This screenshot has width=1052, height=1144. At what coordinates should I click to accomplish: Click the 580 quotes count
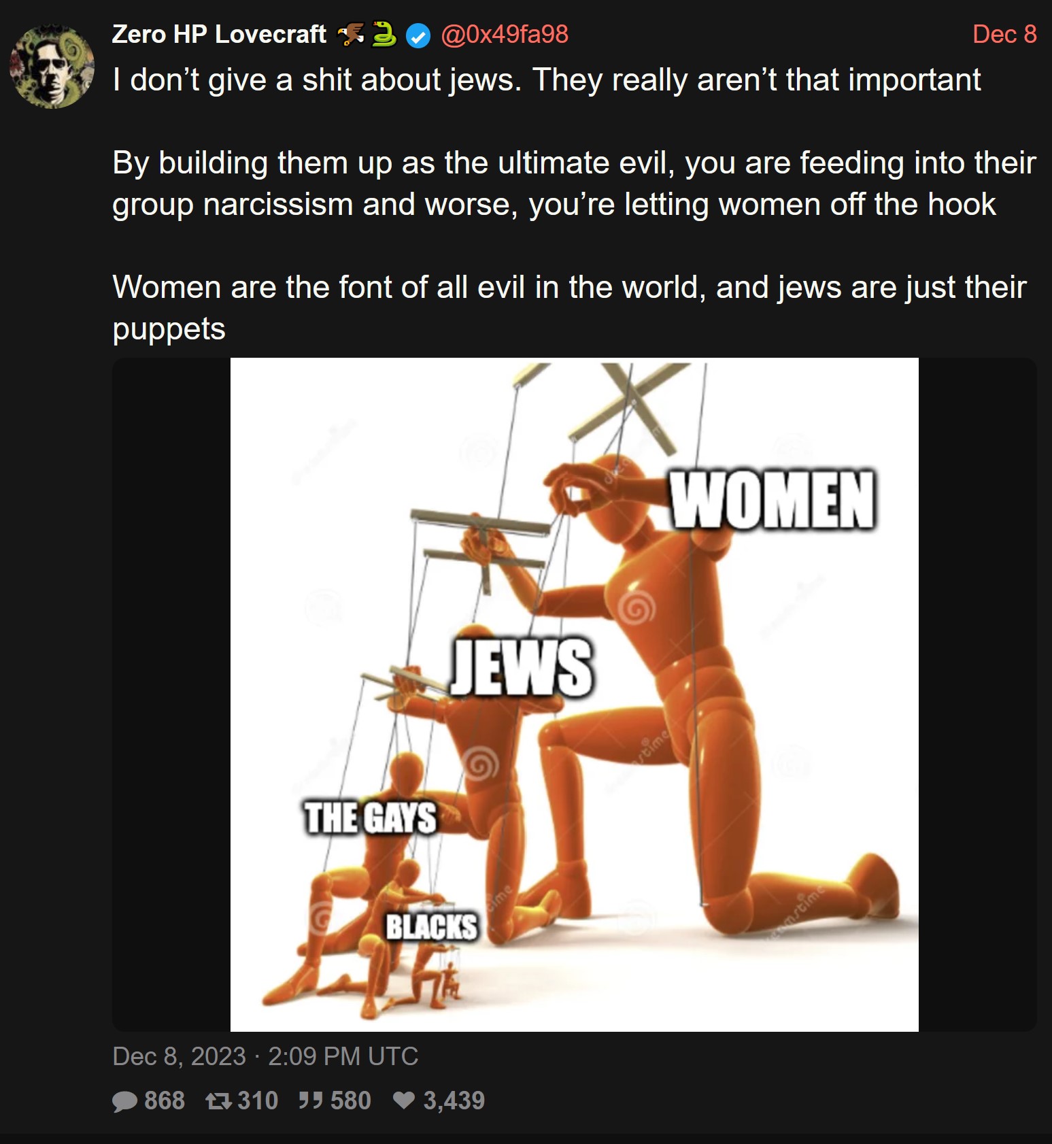tap(351, 1100)
